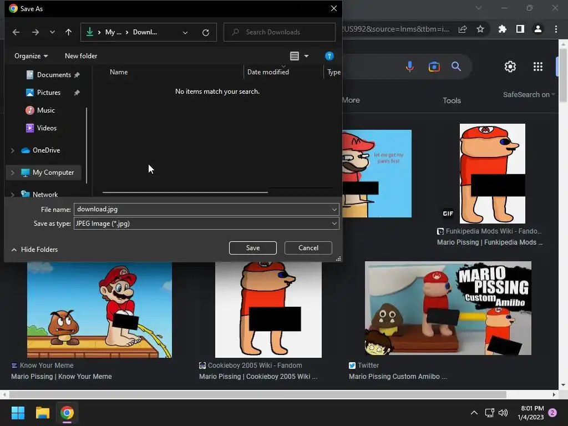Sort by Name column header
Image resolution: width=568 pixels, height=426 pixels.
(119, 72)
